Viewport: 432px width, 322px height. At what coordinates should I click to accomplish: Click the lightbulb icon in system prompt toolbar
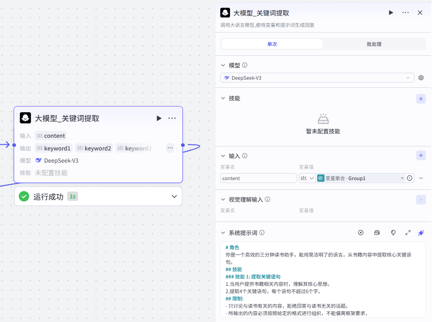pos(393,233)
